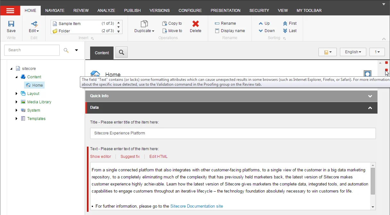390x215 pixels.
Task: Expand the Layout node arrow
Action: click(x=17, y=94)
